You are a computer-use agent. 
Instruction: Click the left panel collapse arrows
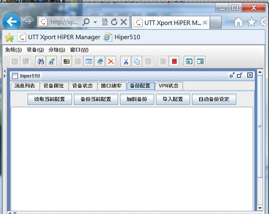pyautogui.click(x=5, y=73)
